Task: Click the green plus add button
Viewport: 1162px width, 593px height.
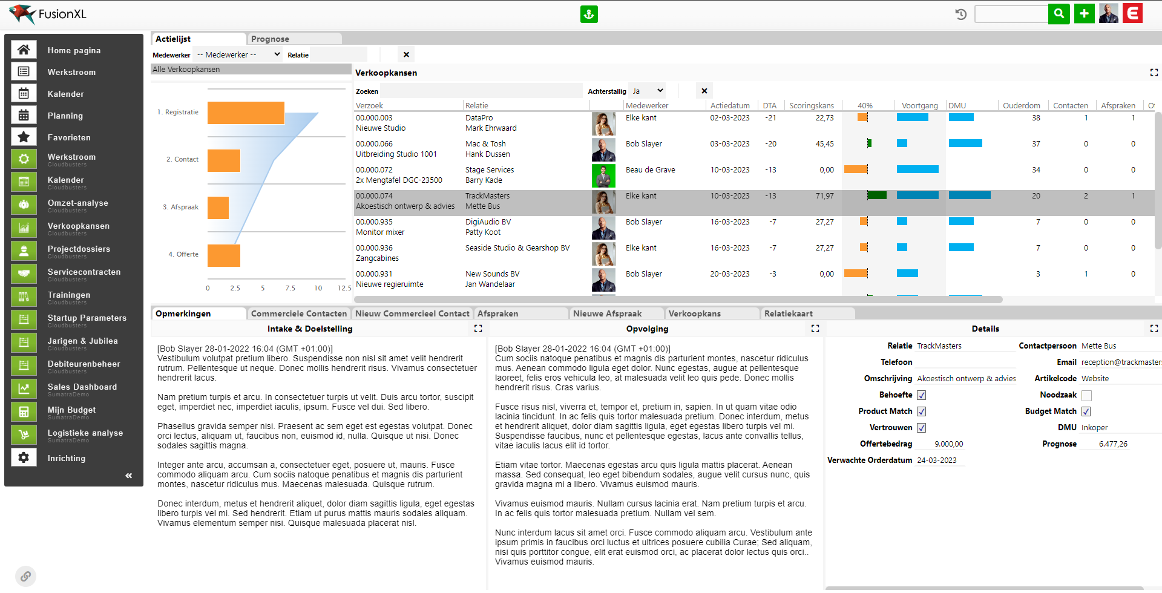Action: [1084, 13]
